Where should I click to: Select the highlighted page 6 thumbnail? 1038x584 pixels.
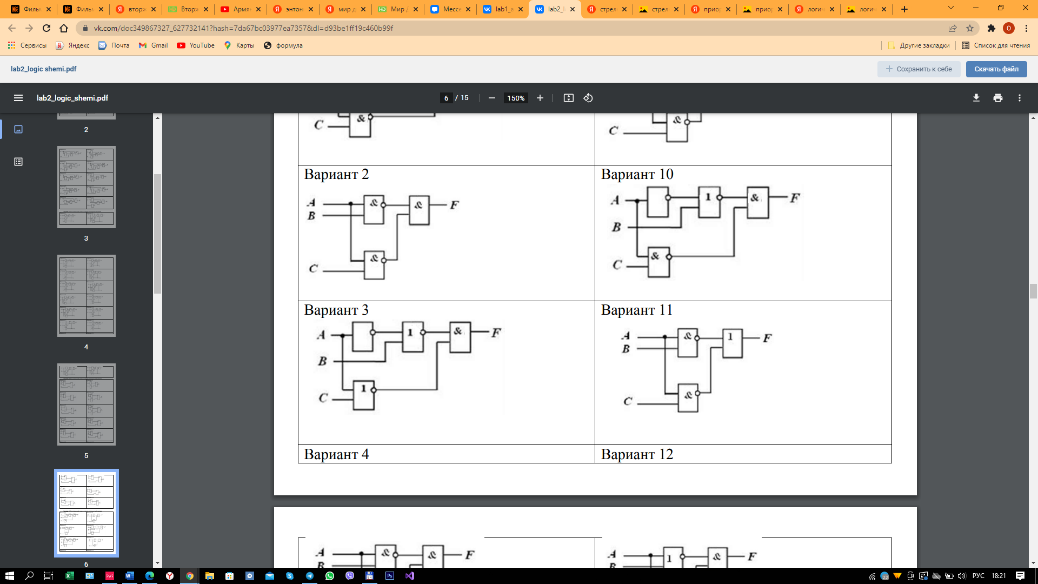86,513
